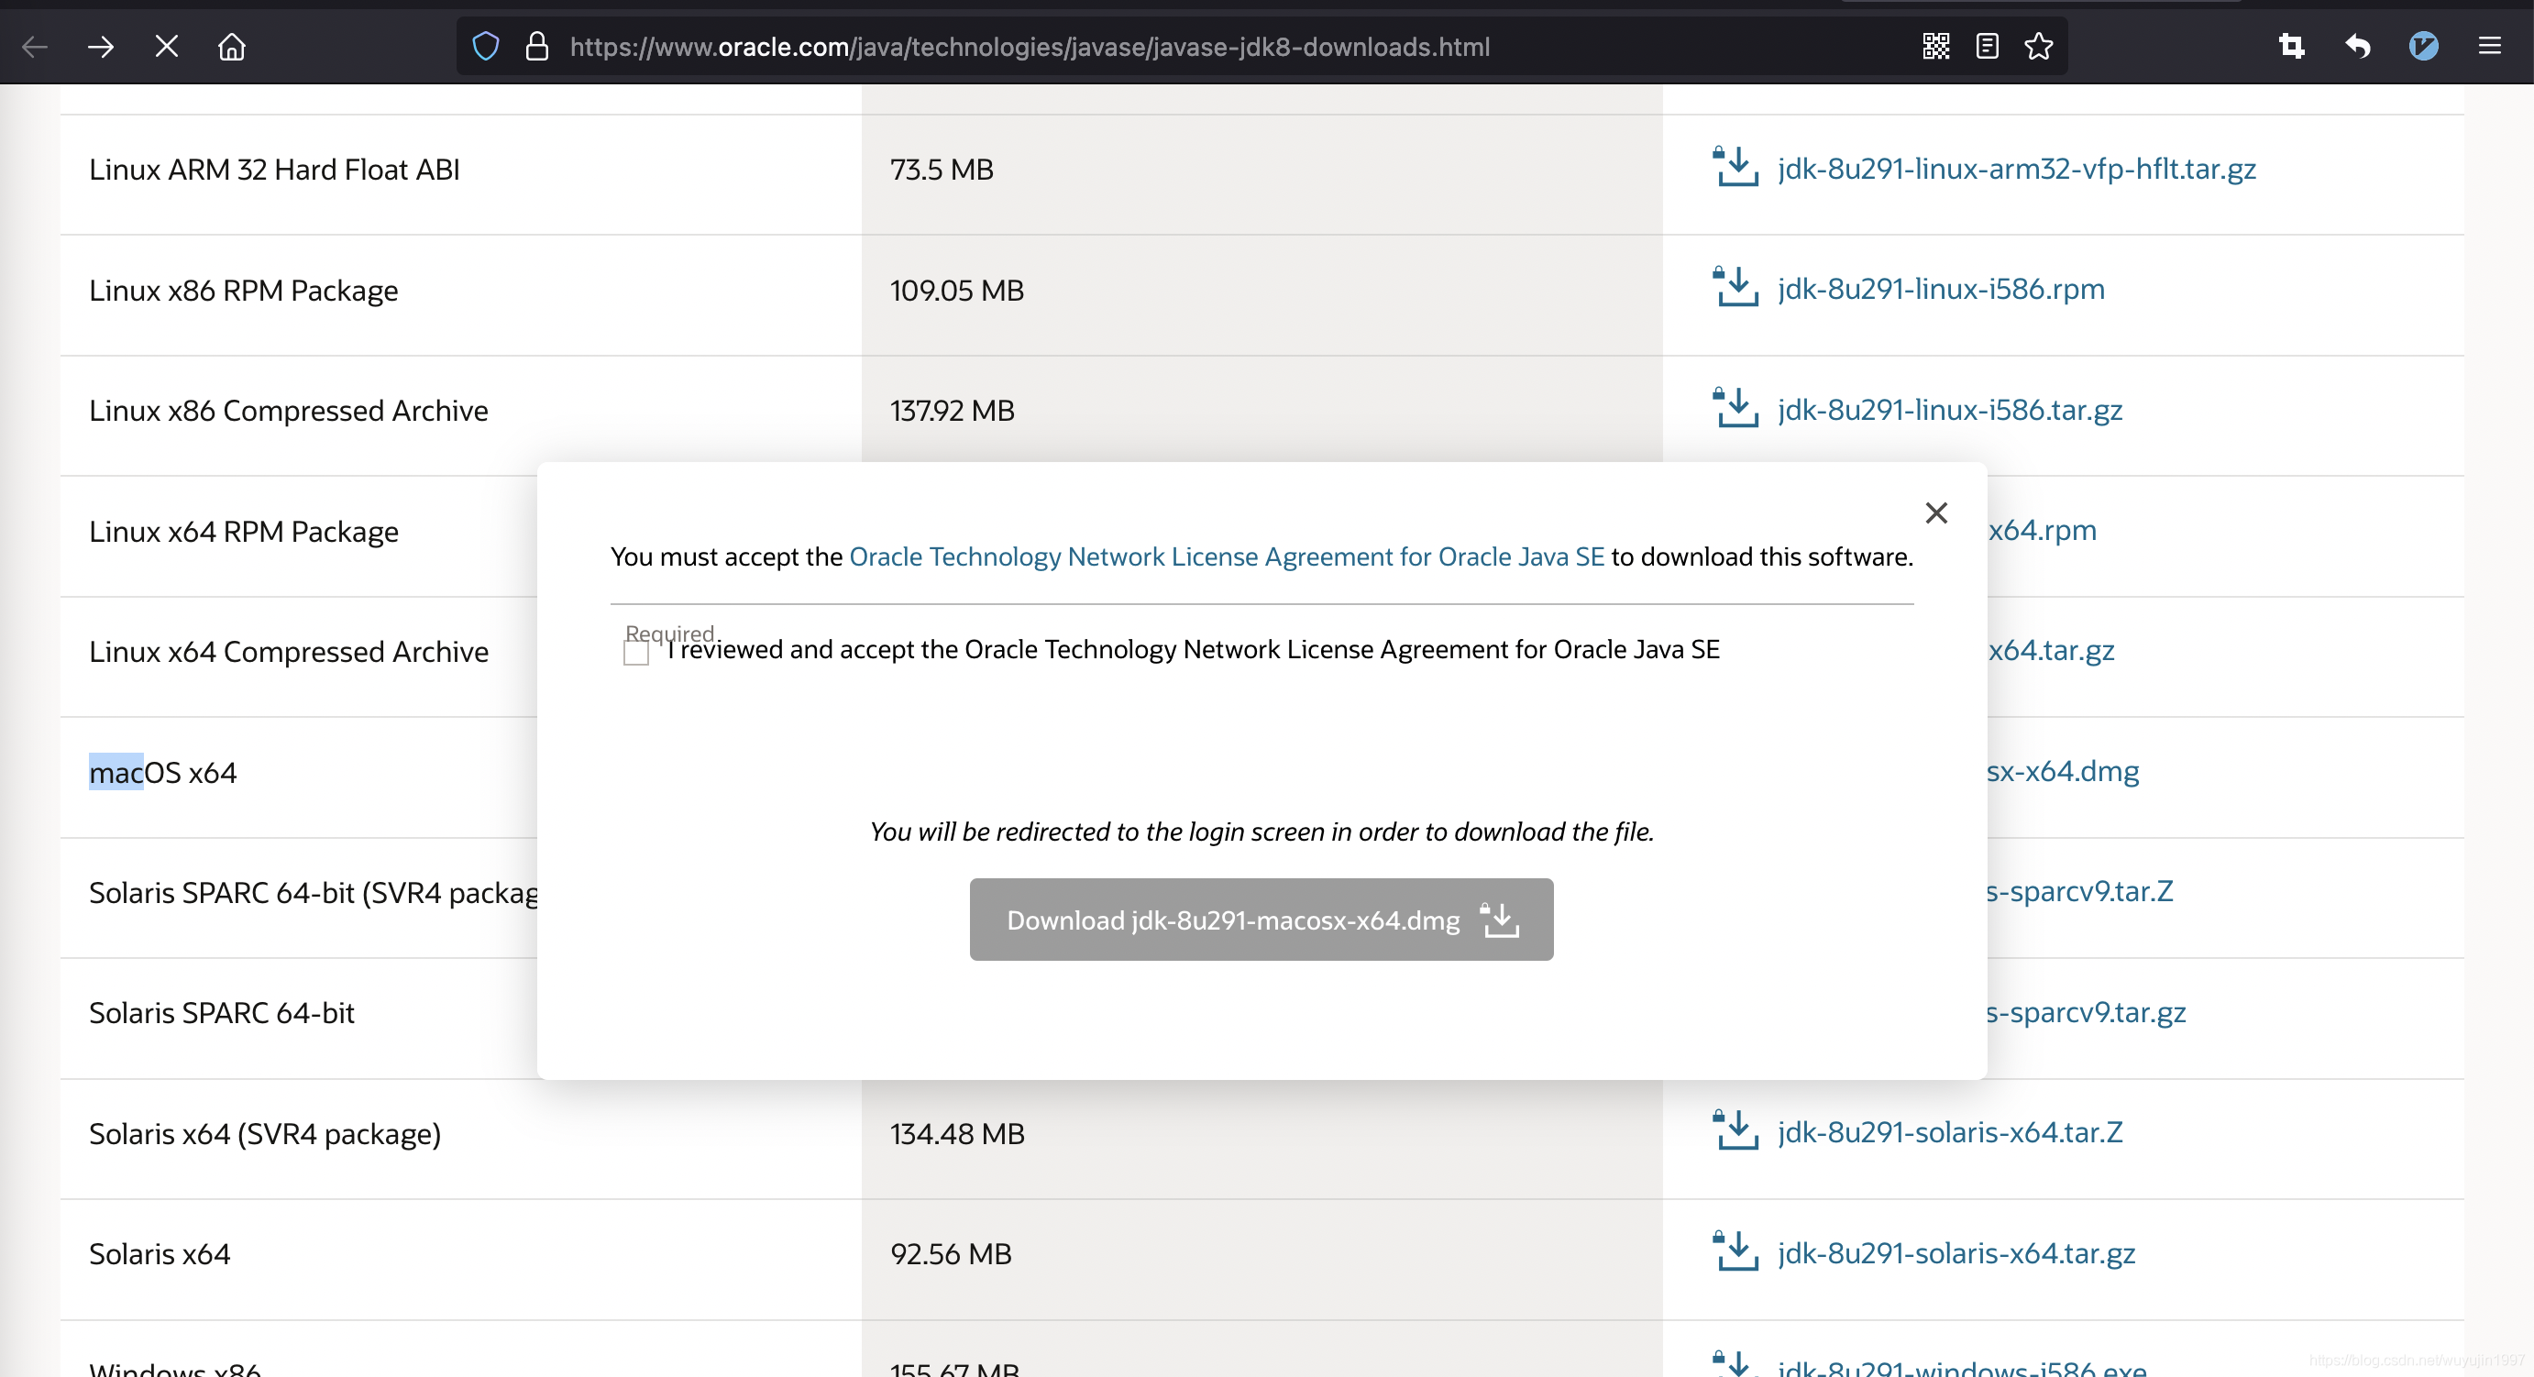
Task: Accept the Oracle license agreement checkbox
Action: (x=636, y=653)
